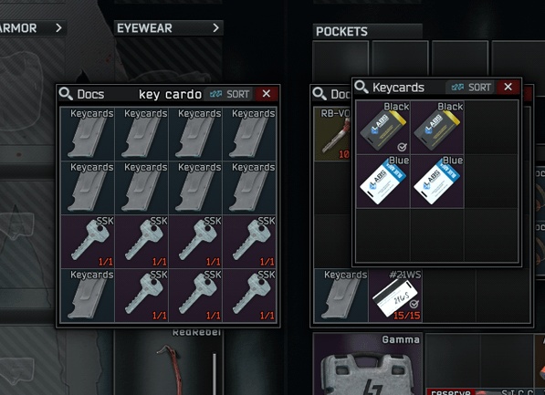Select the #21WS keycard item
The image size is (545, 395).
coord(395,296)
